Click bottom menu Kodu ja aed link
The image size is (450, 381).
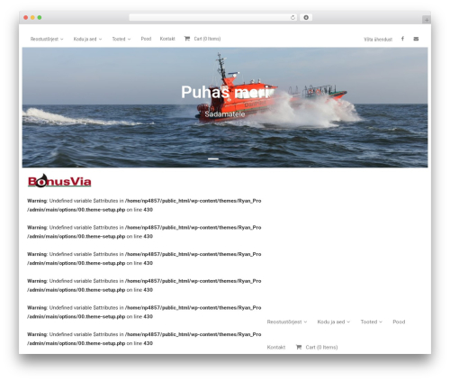(x=331, y=322)
